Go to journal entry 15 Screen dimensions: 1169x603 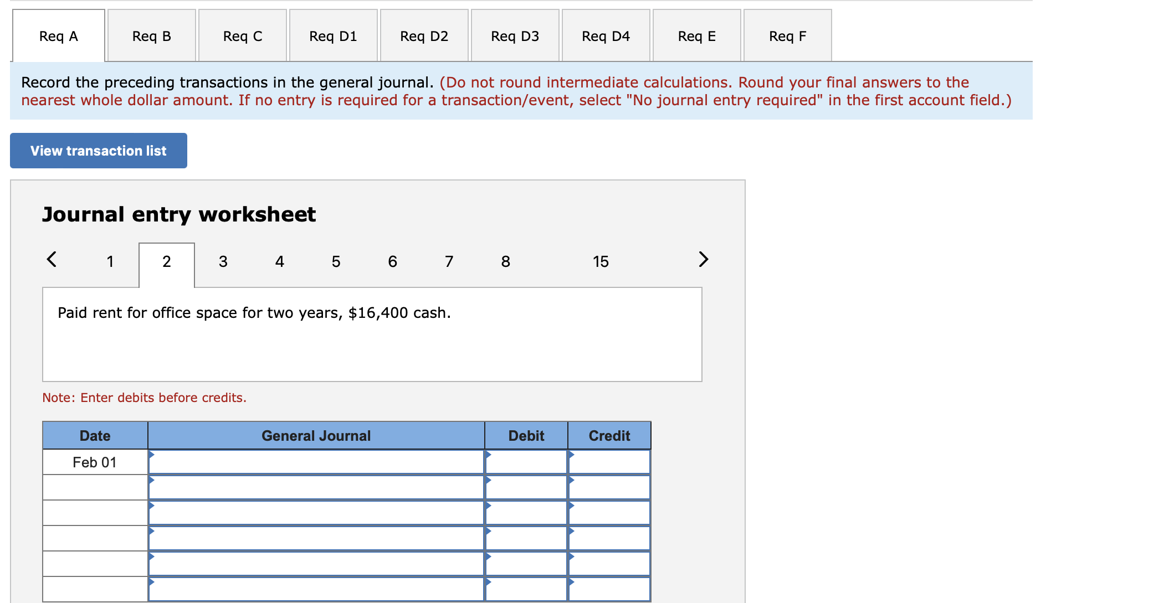pos(601,261)
